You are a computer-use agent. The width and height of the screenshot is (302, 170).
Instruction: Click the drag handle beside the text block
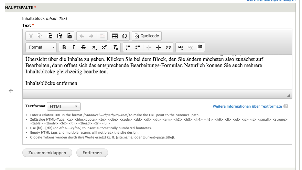tap(11, 91)
